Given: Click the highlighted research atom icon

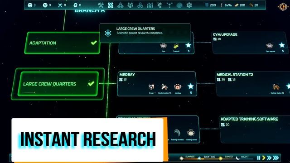Looking at the screenshot, I should click(111, 5).
